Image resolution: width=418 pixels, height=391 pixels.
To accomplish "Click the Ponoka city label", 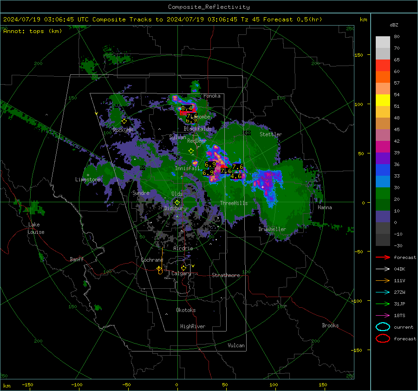I will pos(212,96).
